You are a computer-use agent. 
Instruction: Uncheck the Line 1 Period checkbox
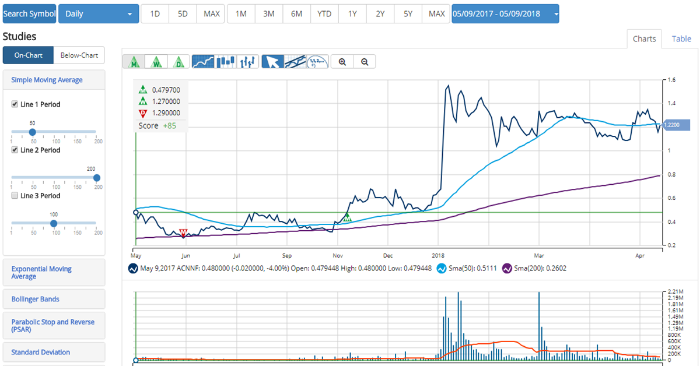tap(15, 104)
